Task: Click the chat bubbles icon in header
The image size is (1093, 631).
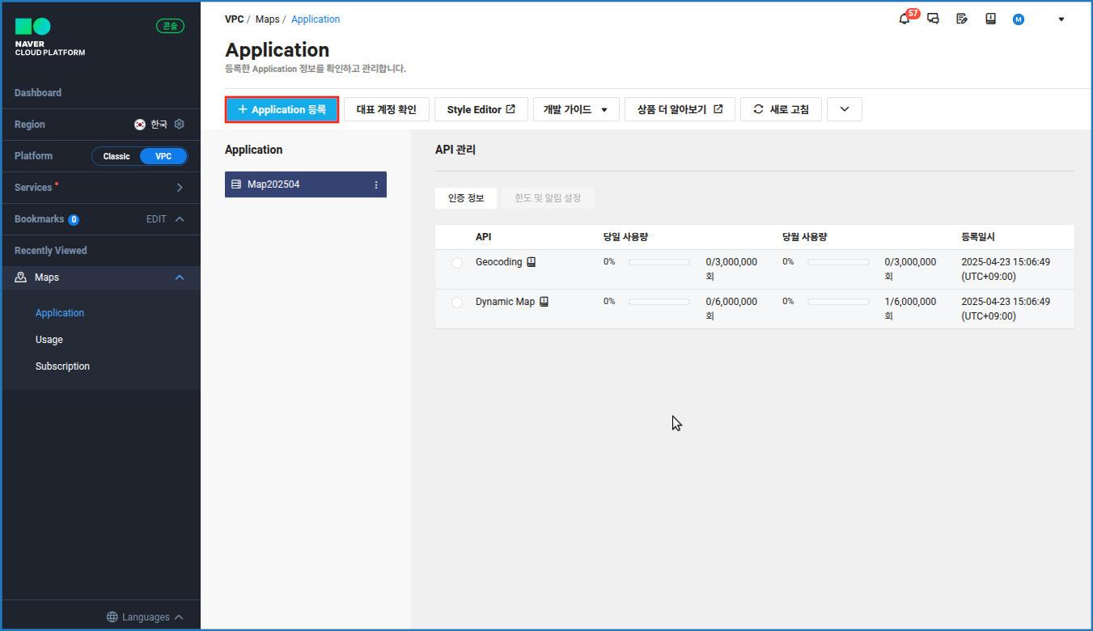Action: 933,19
